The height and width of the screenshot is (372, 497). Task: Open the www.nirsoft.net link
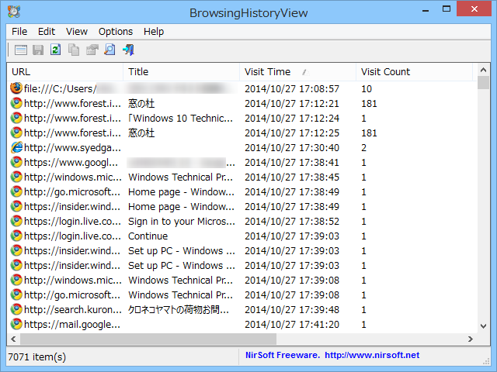click(x=372, y=355)
